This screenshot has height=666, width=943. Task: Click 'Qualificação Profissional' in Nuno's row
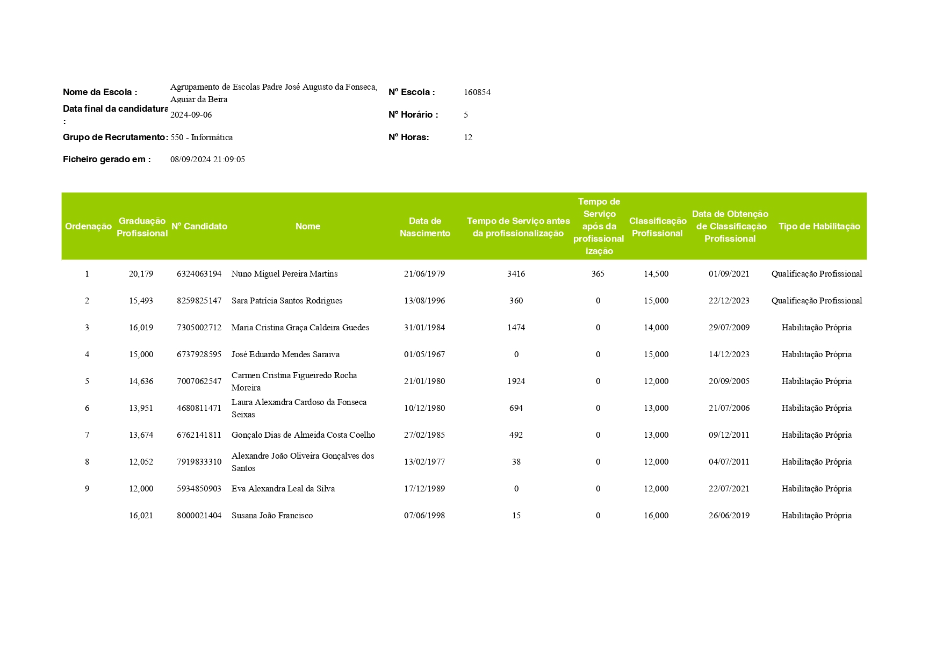point(817,274)
